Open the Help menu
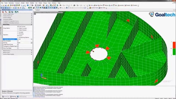Image resolution: width=176 pixels, height=99 pixels. click(59, 3)
